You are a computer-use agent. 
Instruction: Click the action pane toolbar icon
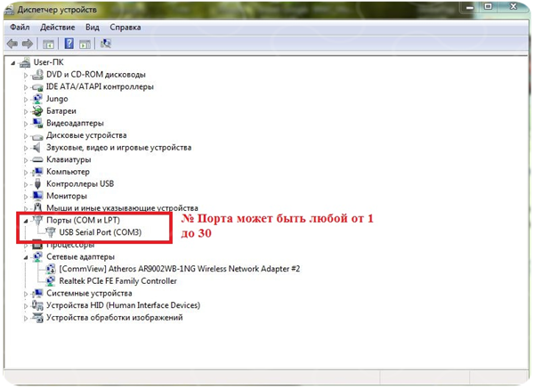click(x=85, y=44)
